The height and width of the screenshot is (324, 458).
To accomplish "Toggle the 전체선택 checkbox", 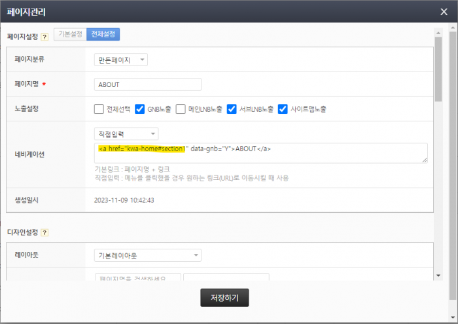I will pyautogui.click(x=99, y=109).
